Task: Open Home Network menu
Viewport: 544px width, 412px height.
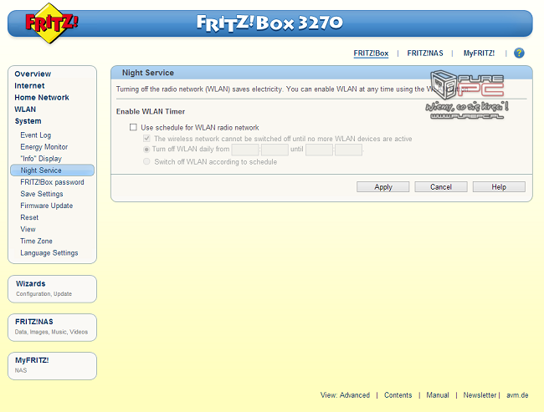Action: click(x=42, y=98)
